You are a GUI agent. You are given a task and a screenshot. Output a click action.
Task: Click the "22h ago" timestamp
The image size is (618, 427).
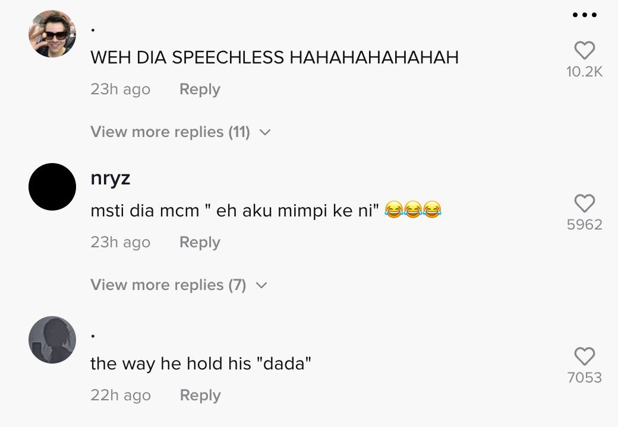tap(121, 396)
